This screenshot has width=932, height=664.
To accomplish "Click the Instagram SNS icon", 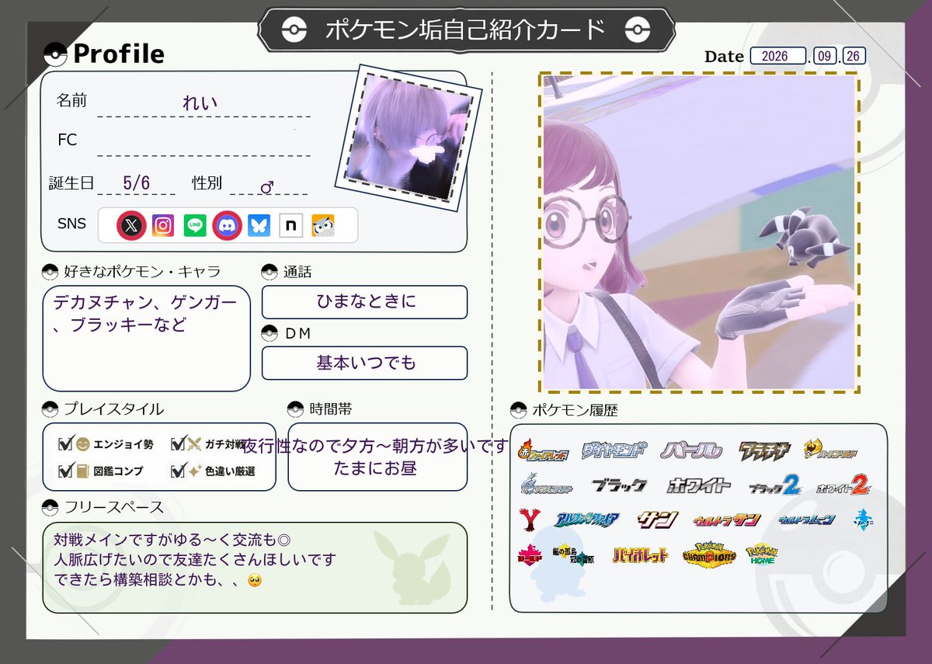I will (x=163, y=225).
